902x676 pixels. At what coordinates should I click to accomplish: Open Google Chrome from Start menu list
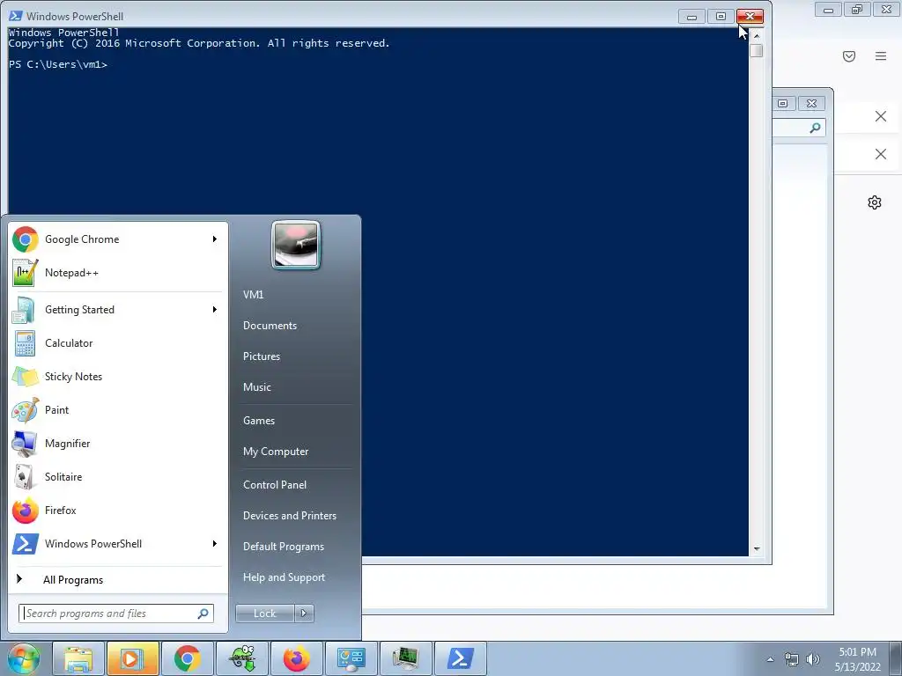(118, 239)
